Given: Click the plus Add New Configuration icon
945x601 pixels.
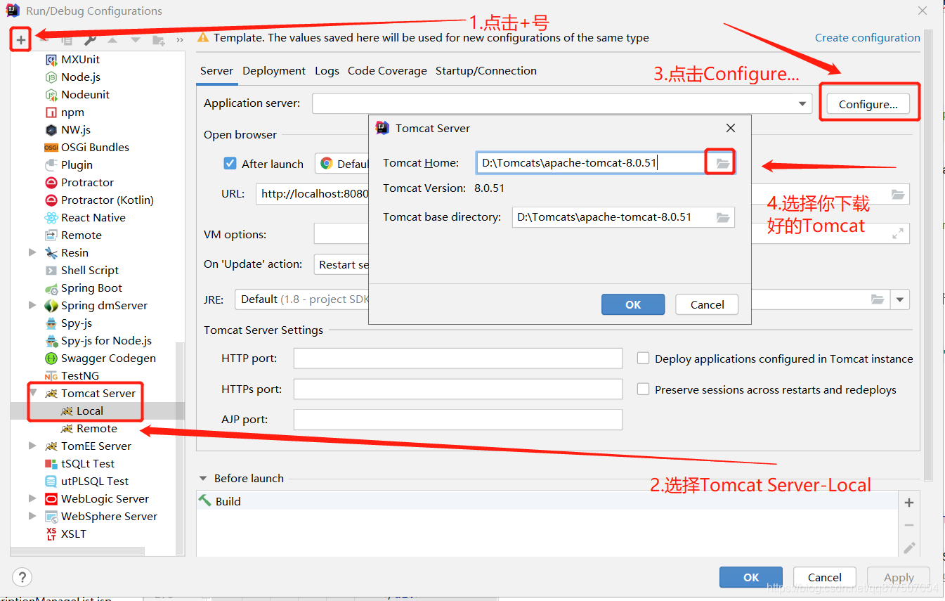Looking at the screenshot, I should click(21, 40).
